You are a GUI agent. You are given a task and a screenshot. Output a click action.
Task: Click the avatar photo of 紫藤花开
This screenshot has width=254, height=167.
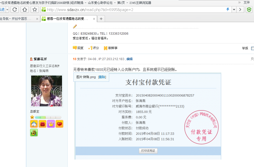coord(47,91)
